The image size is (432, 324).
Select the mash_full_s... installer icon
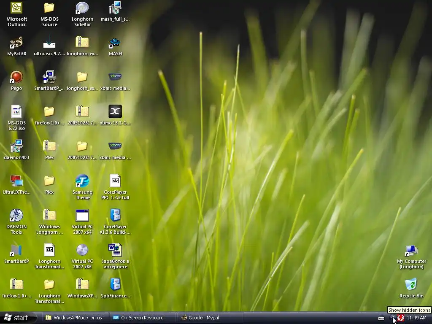point(115,11)
